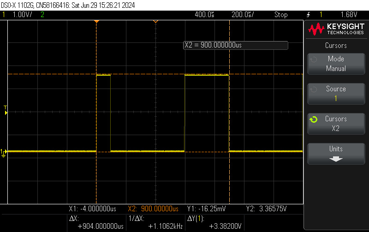The image size is (369, 232).
Task: Click the channel 1 ground reference marker
Action: coord(4,153)
